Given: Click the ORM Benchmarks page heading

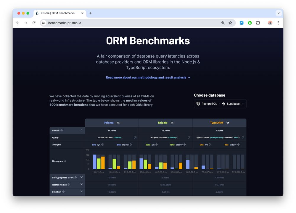Looking at the screenshot, I should (x=148, y=40).
